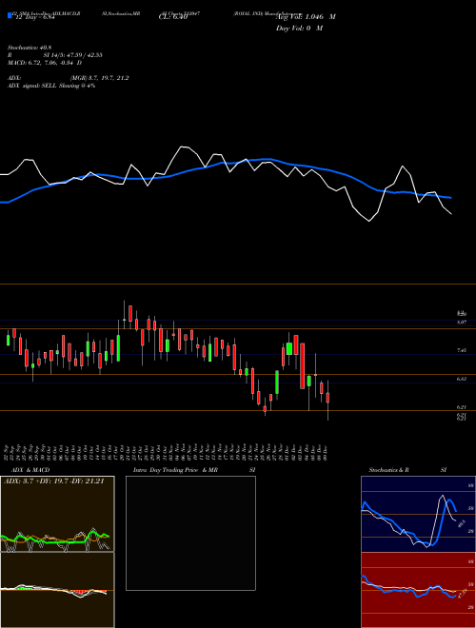Click the ADX (MGR) 3.7, 19.7, 21.2 line
The image size is (476, 628).
click(x=69, y=78)
